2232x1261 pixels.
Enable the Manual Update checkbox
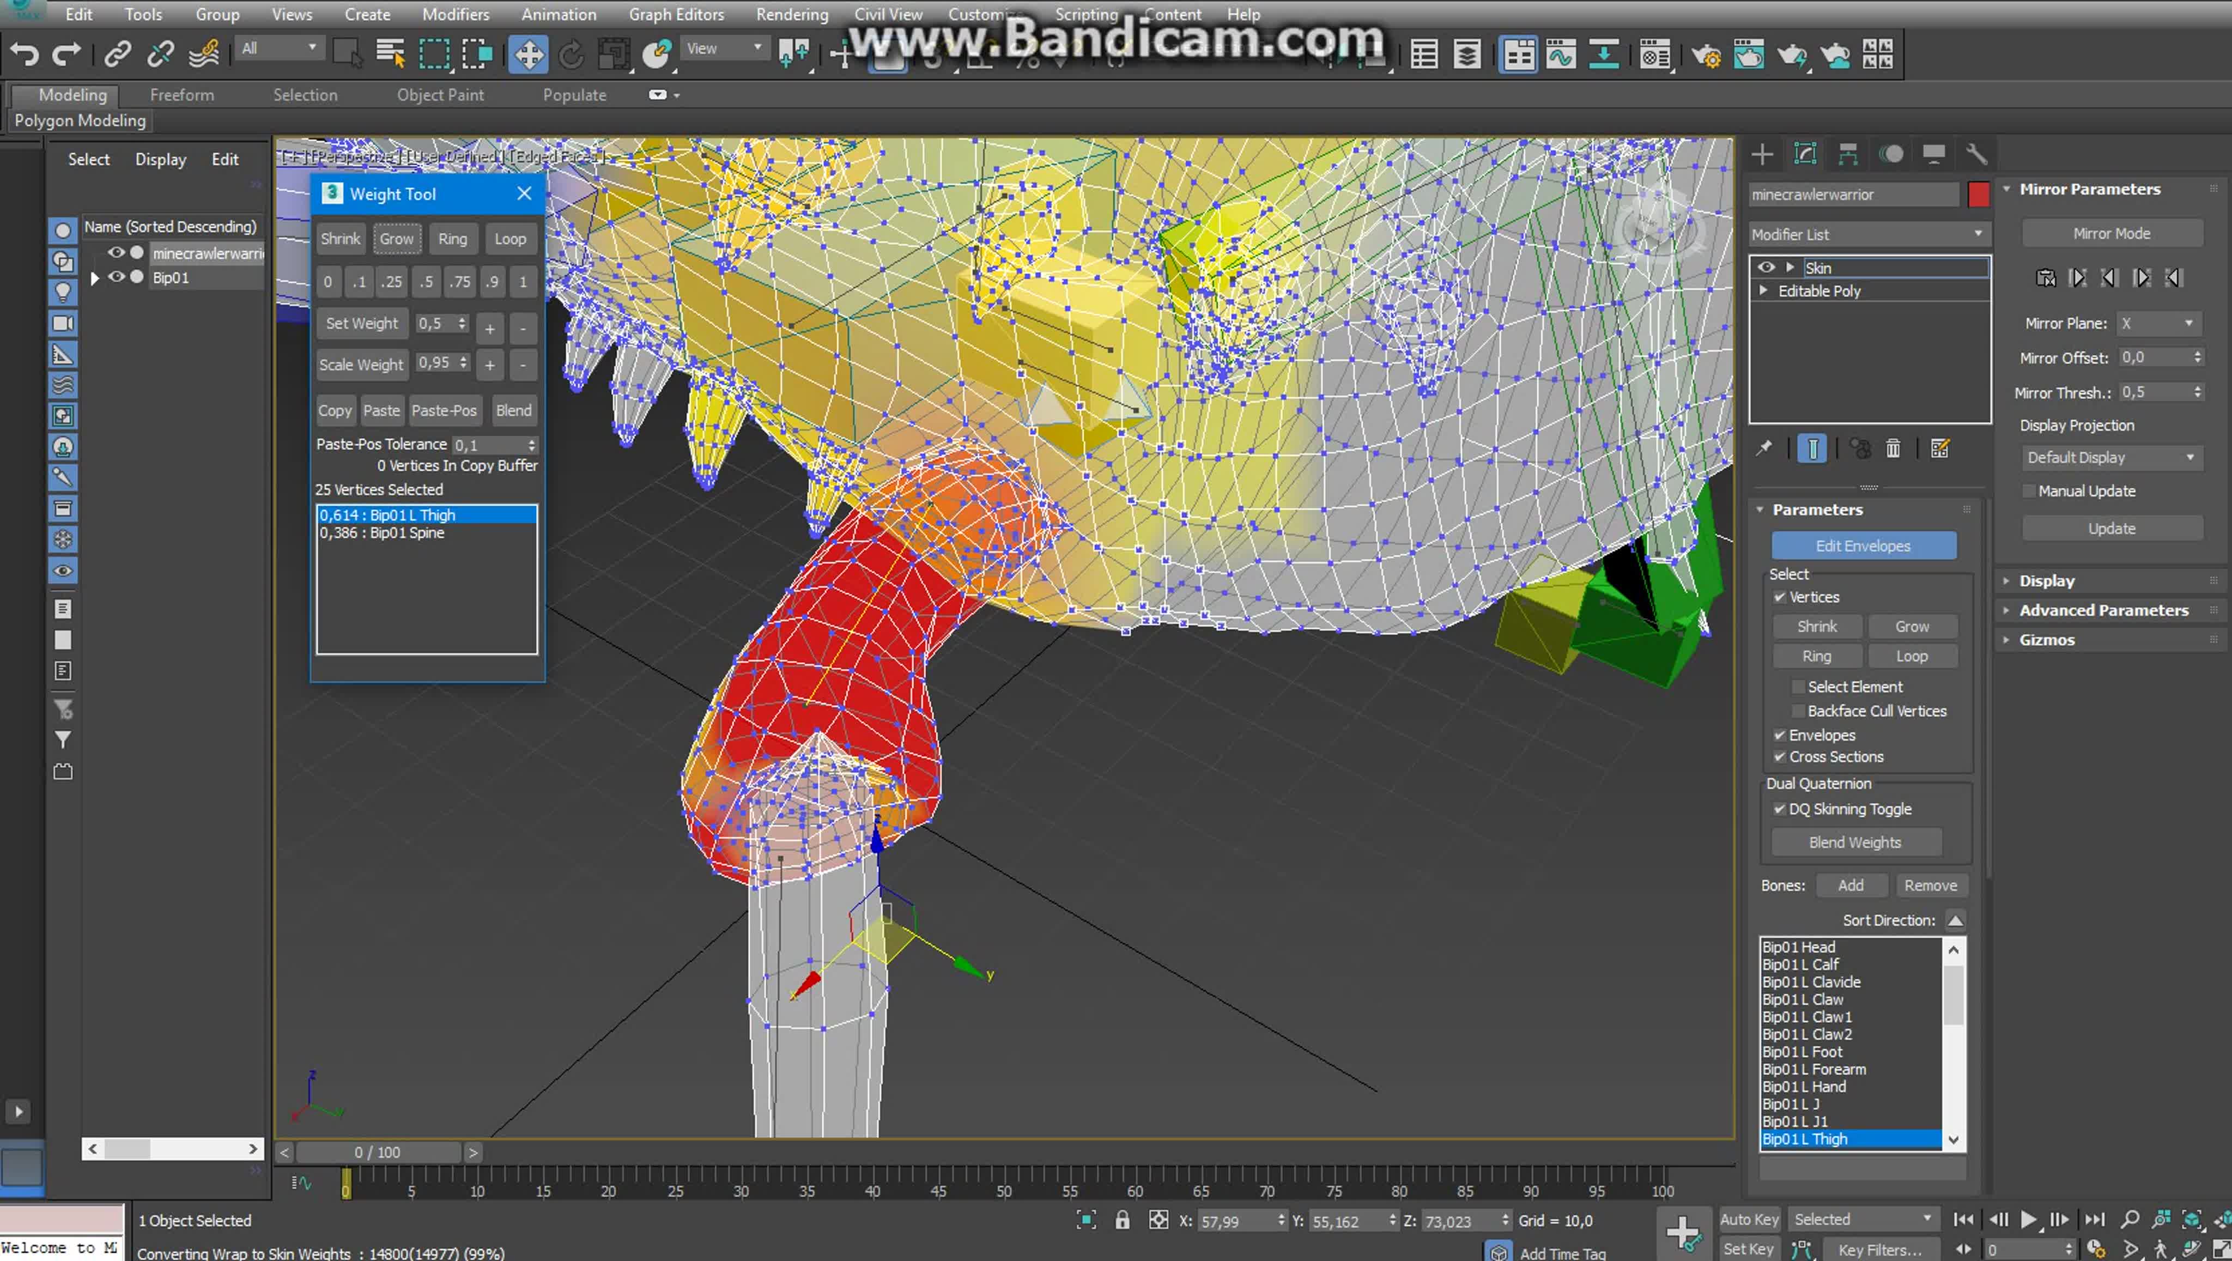2029,490
